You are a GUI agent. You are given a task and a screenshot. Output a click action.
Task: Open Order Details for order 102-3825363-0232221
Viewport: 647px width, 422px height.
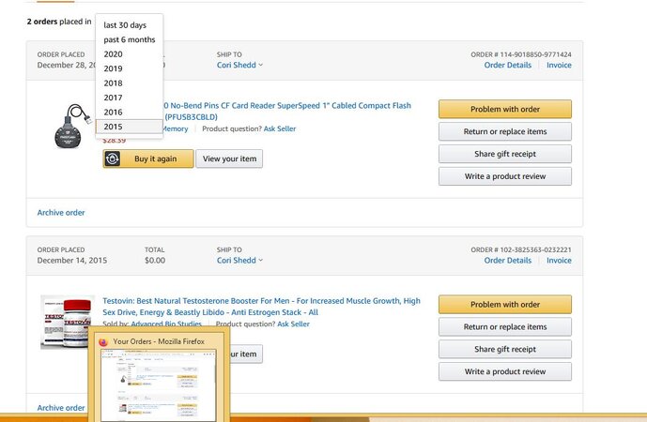[x=507, y=261]
